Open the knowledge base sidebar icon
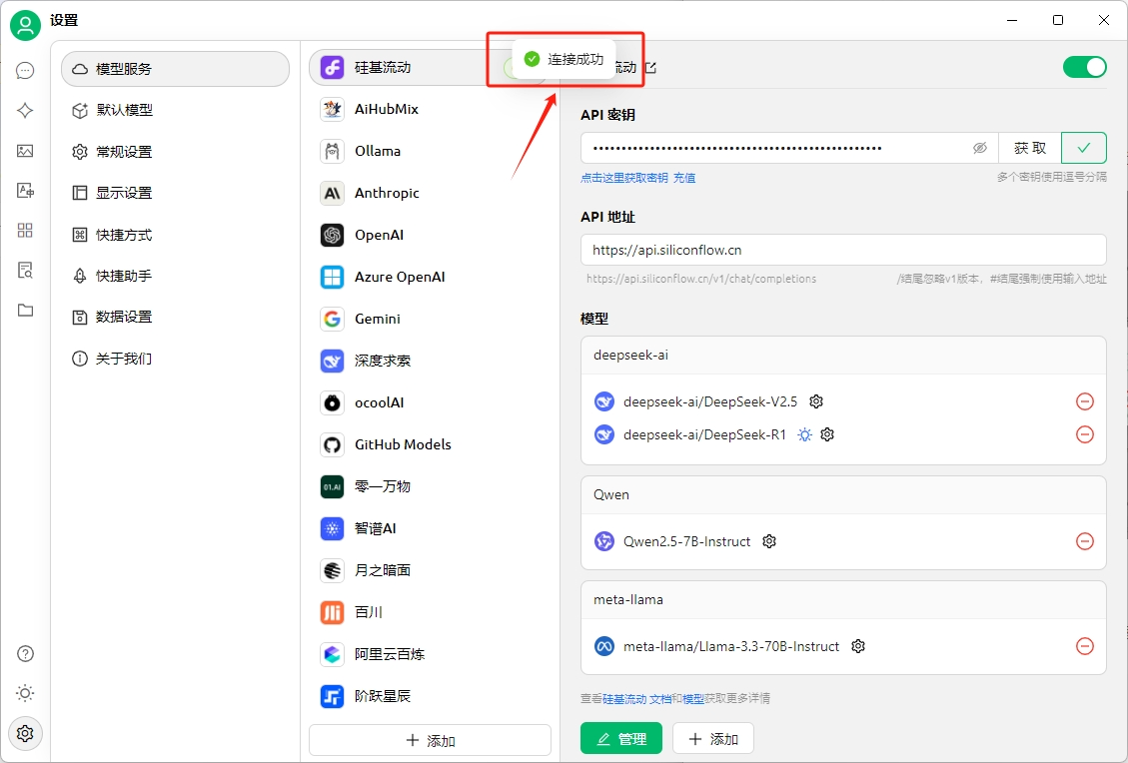This screenshot has height=763, width=1128. click(25, 271)
